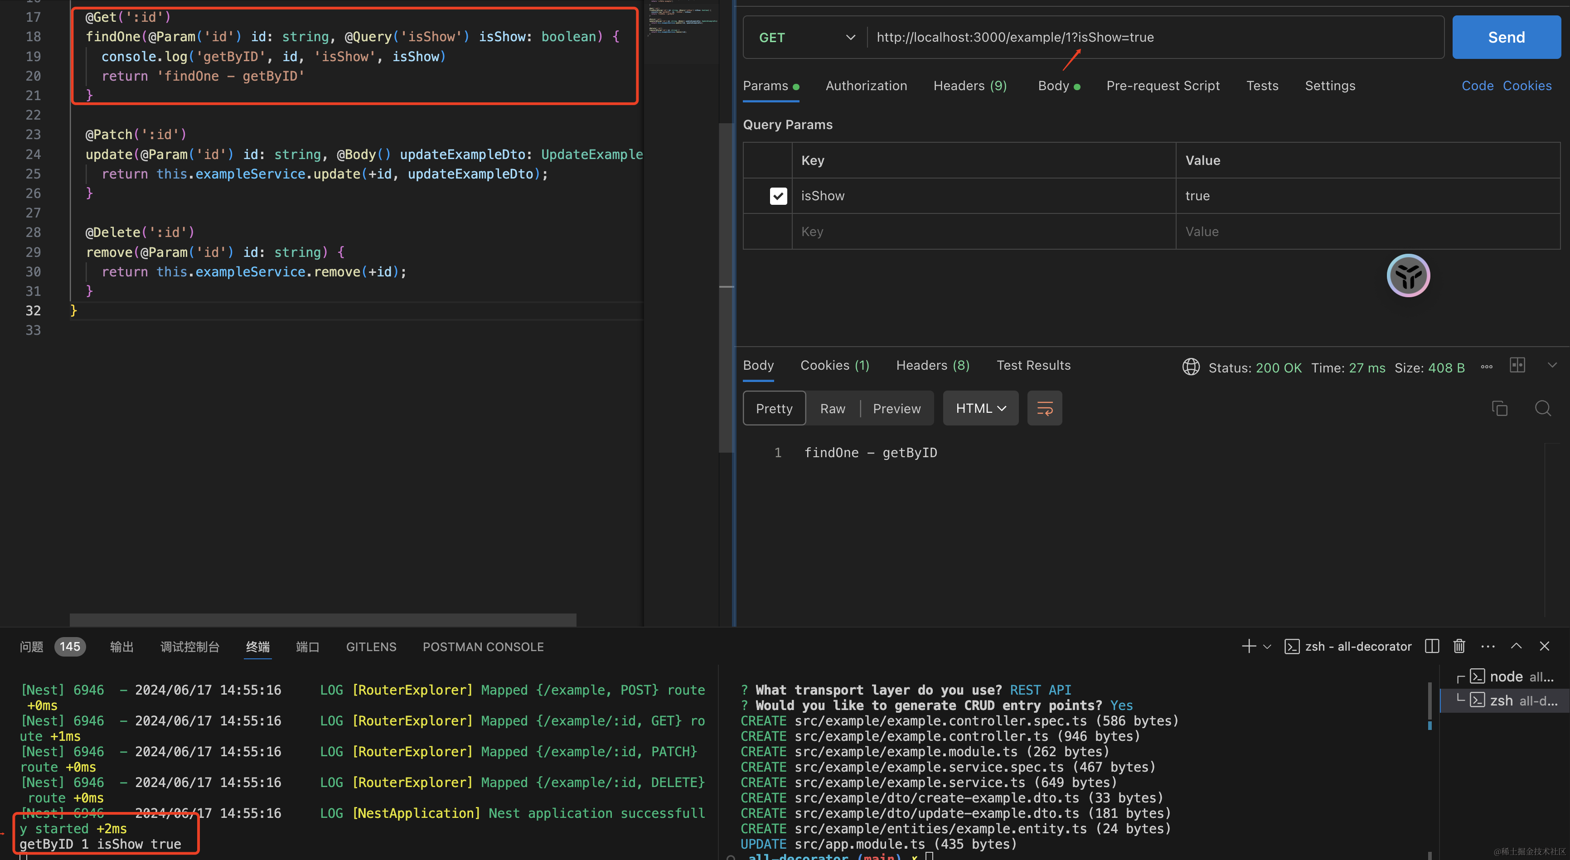This screenshot has height=860, width=1570.
Task: Toggle the line wrap icon
Action: tap(1044, 408)
